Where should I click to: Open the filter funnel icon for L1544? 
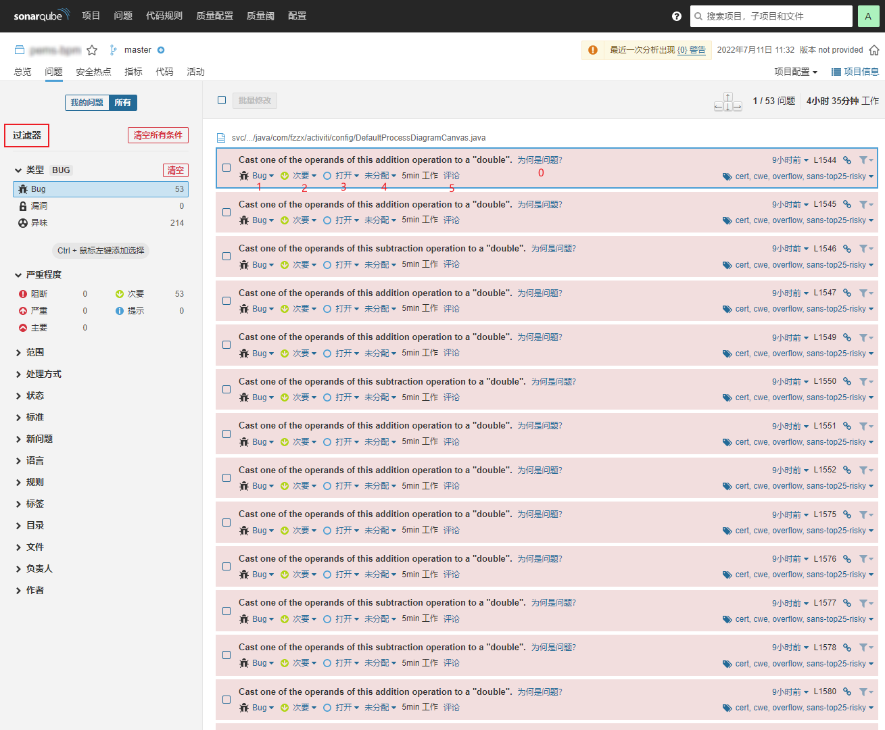pos(866,160)
